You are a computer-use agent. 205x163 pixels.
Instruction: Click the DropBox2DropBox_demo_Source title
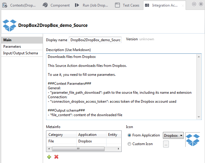53,25
